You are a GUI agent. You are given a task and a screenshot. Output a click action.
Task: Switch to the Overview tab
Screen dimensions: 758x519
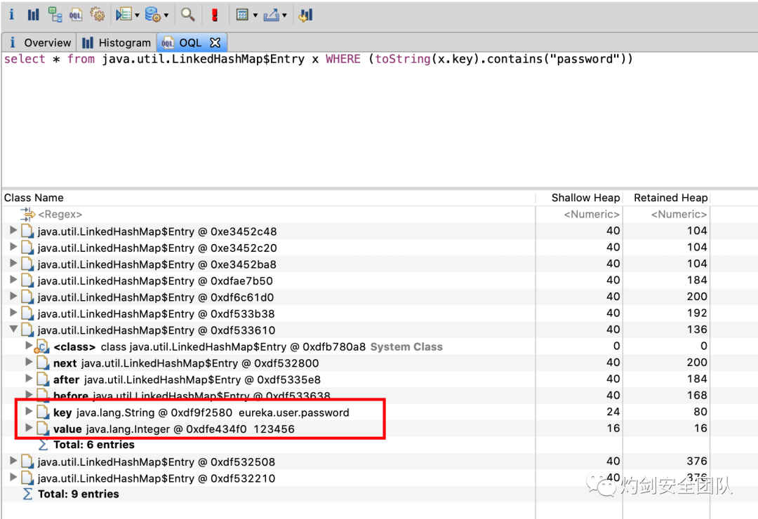[39, 43]
